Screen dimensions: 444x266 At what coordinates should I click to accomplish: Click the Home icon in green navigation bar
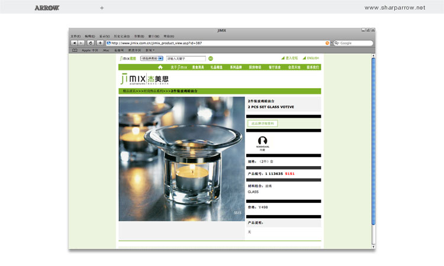(160, 67)
